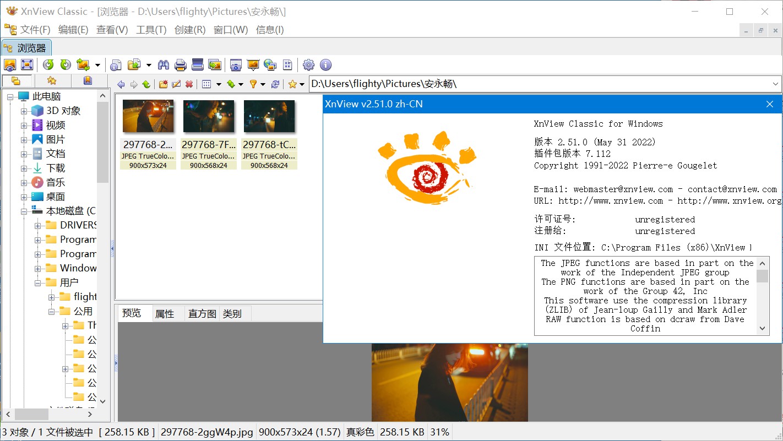Click the rename file icon
This screenshot has width=783, height=441.
(x=176, y=84)
